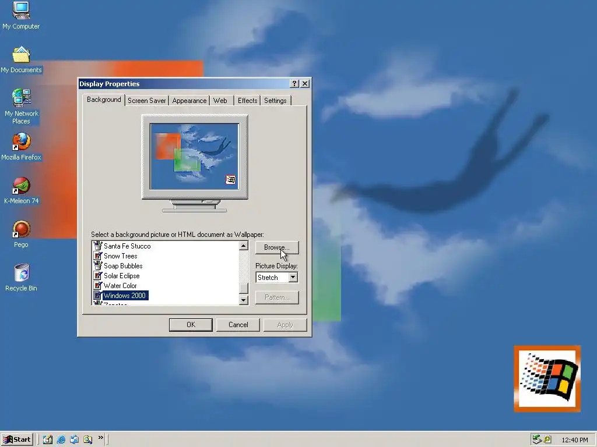
Task: Click Show Desktop in Quick Launch
Action: [x=48, y=439]
